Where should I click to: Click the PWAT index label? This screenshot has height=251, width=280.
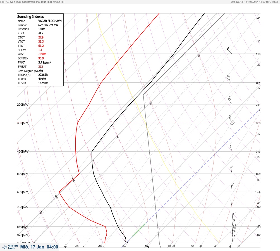[21, 62]
